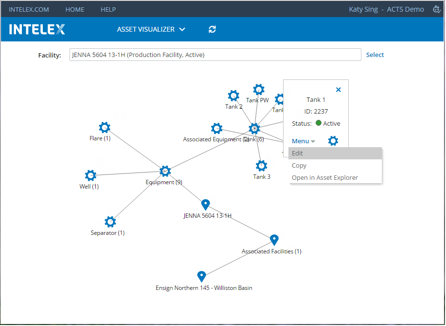Click the 'ID: 2237' text

pos(316,112)
